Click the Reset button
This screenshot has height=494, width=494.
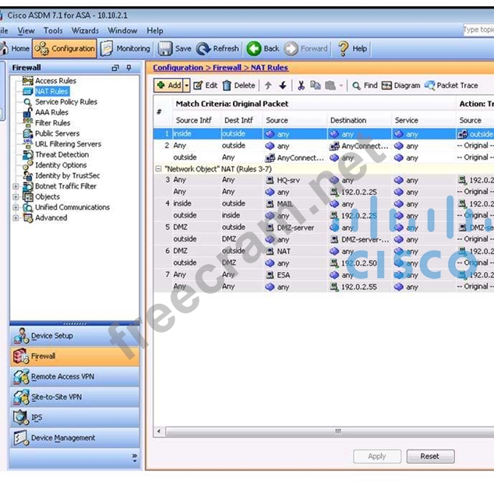click(429, 457)
